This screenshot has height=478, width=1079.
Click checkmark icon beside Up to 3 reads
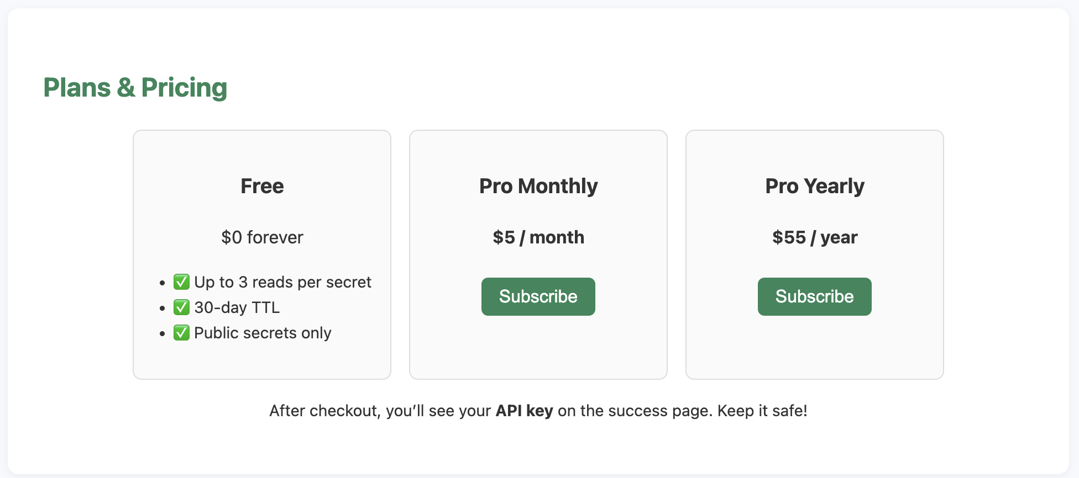pos(181,282)
